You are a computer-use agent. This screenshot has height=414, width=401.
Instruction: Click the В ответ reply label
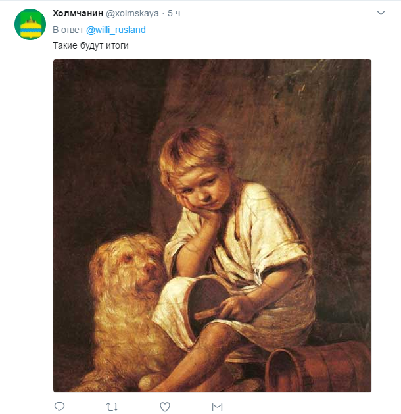coord(68,30)
